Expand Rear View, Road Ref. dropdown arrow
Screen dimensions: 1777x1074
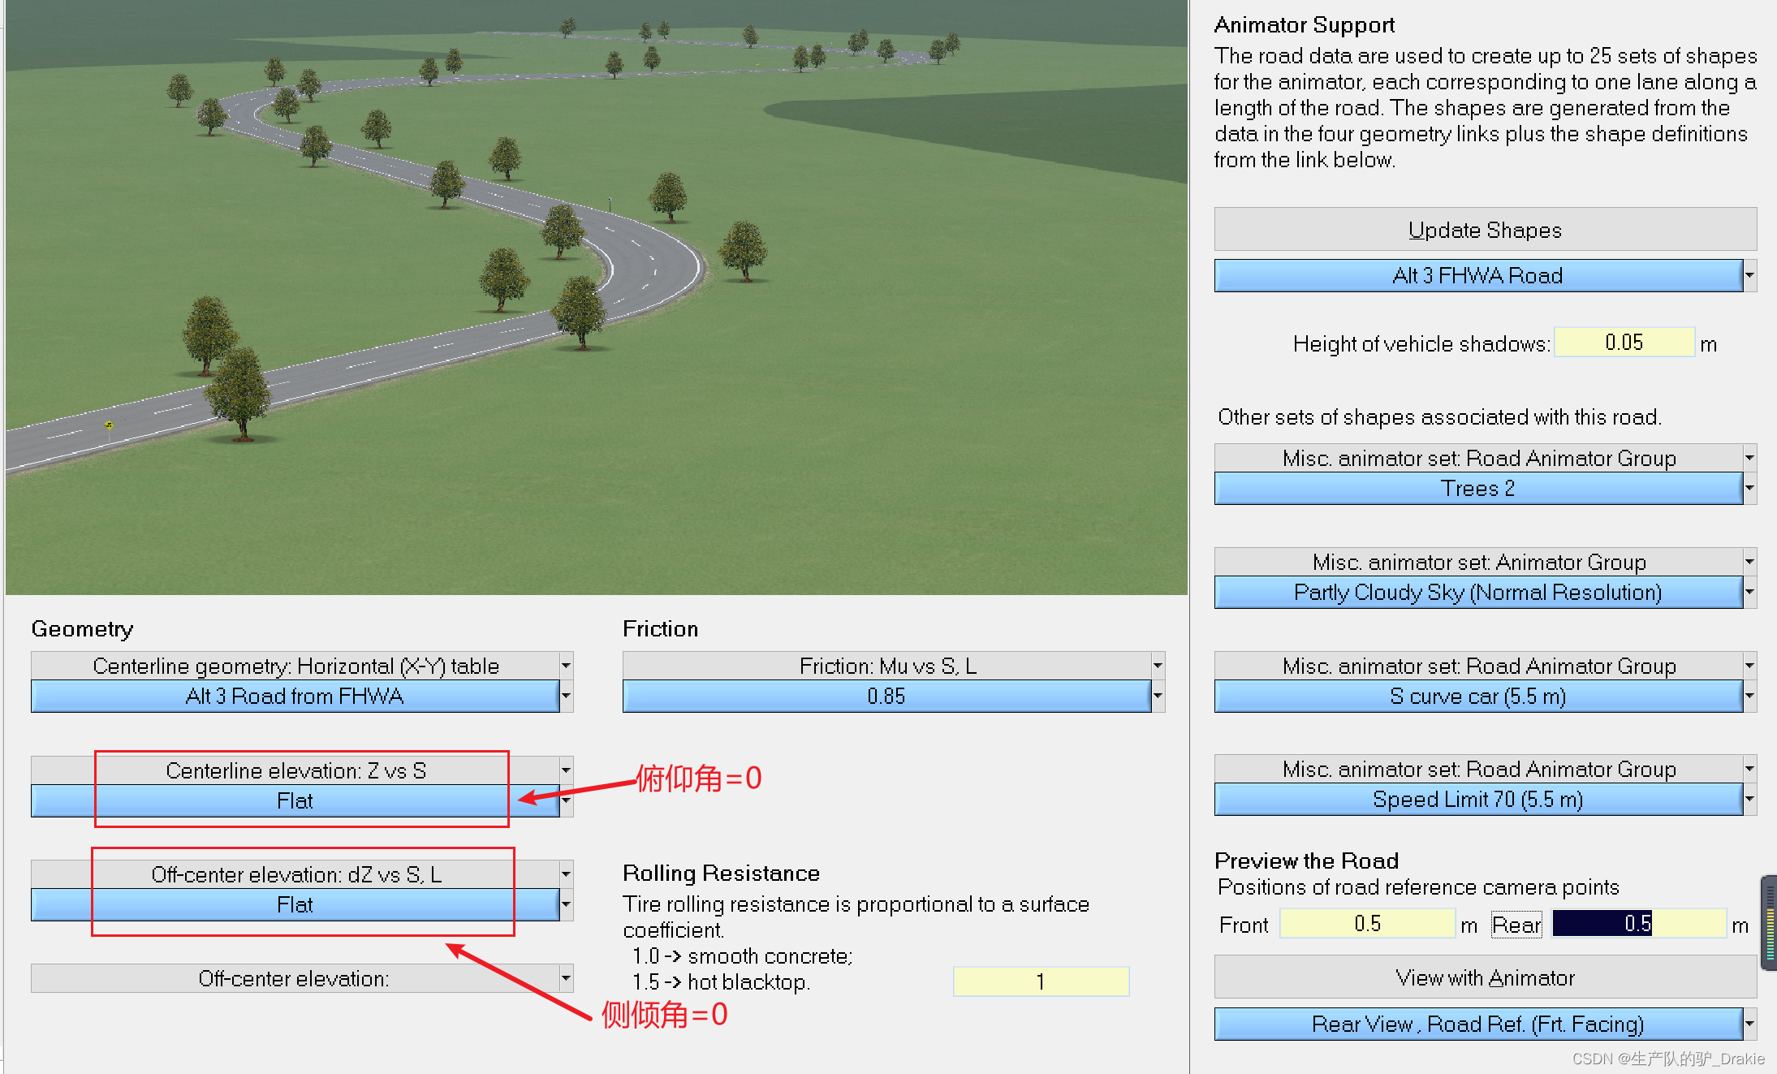point(1749,1024)
